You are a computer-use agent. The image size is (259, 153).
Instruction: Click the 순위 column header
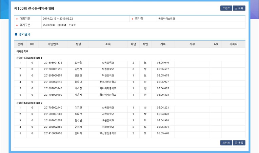20,44
